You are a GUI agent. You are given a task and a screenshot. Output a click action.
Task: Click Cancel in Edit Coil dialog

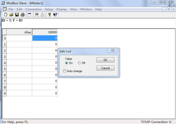coord(105,68)
